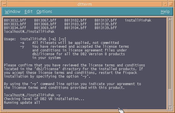Screen dimensions: 175x113
Task: Click the dtterm title bar
Action: click(x=85, y=4)
